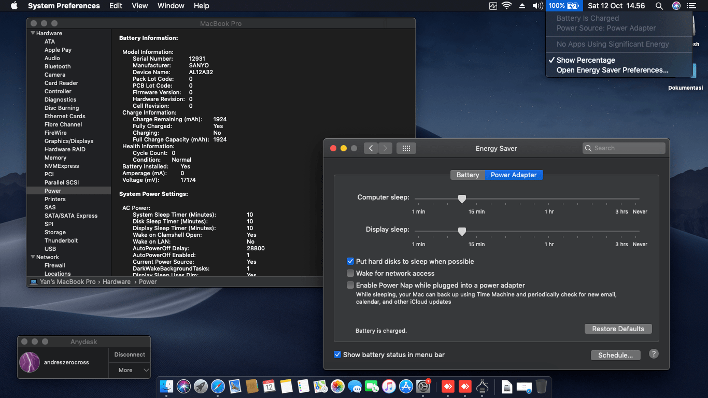
Task: Enable Wake for network access
Action: [351, 274]
